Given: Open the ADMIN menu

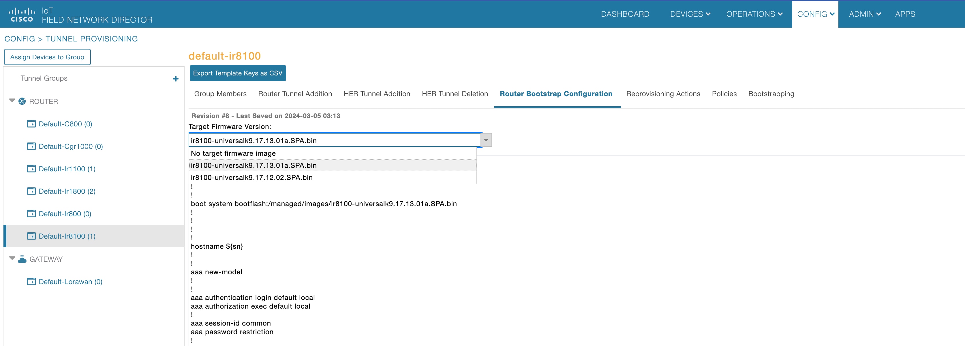Looking at the screenshot, I should [x=865, y=14].
